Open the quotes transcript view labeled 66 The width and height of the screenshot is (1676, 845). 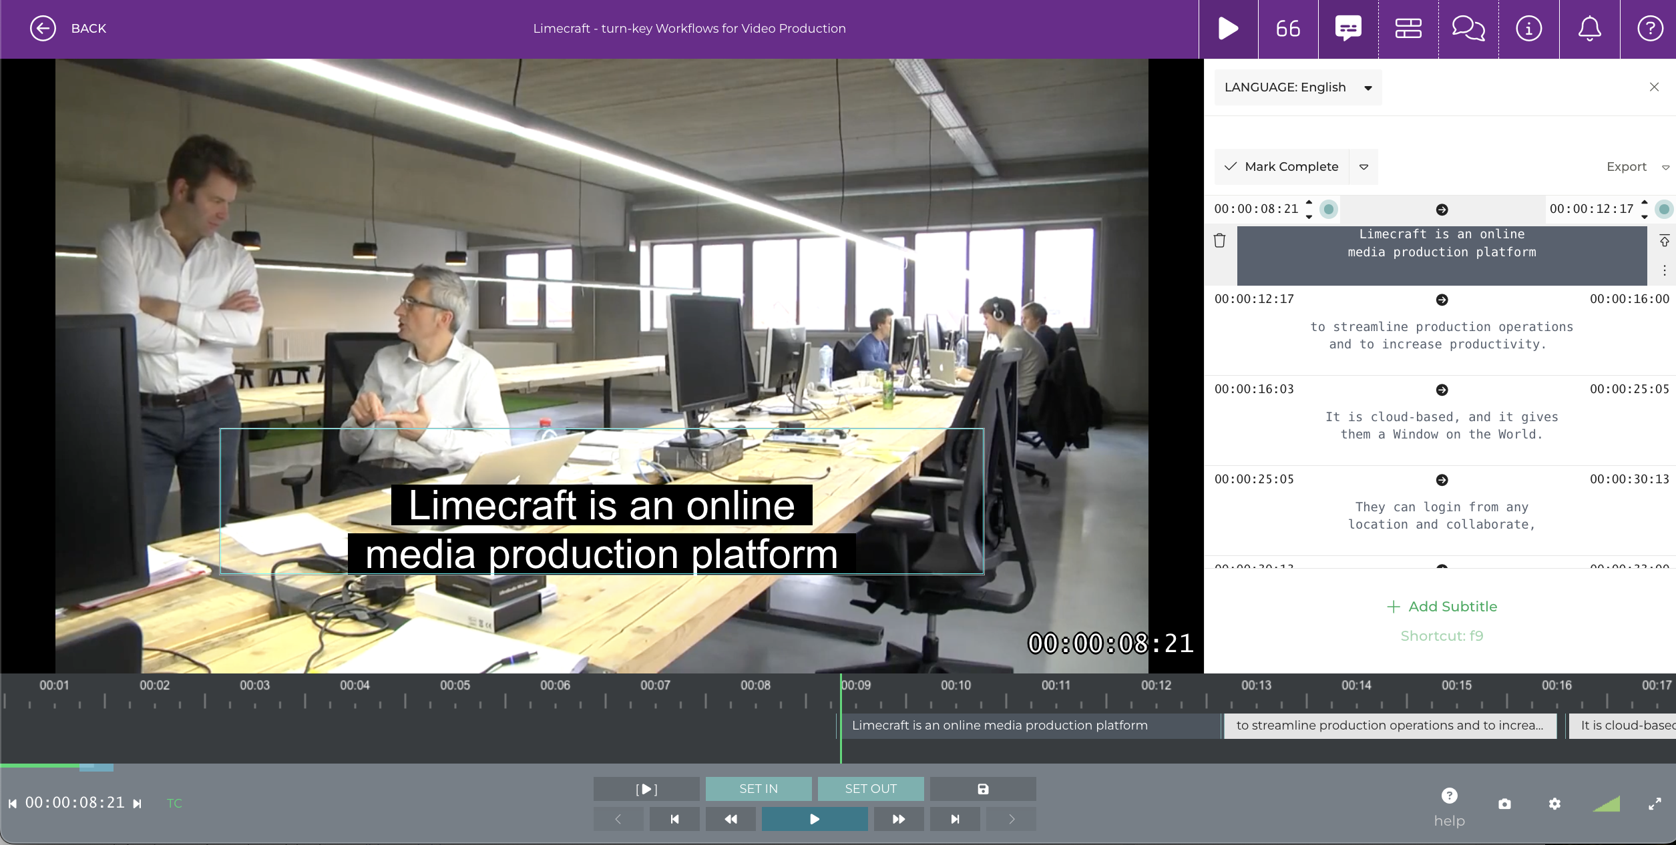click(x=1287, y=29)
